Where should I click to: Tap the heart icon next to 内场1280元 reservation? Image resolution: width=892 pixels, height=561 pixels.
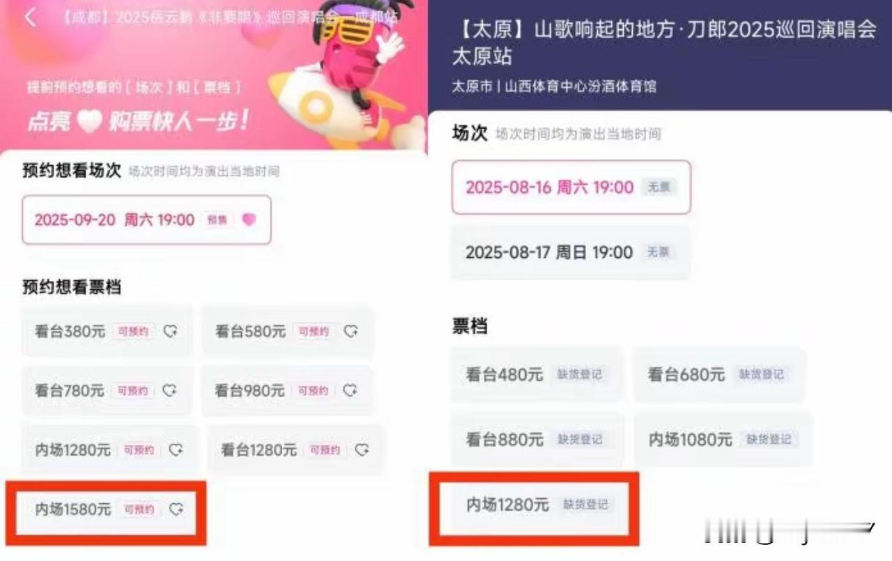pos(176,450)
